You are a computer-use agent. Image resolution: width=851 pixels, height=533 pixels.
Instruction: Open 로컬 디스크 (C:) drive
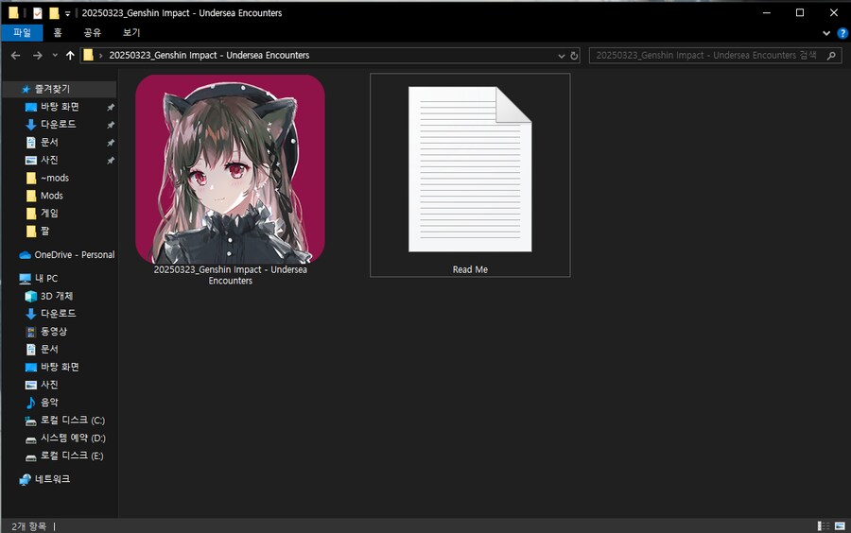point(72,421)
